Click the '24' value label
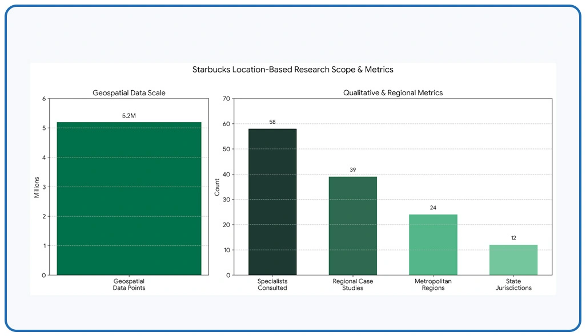This screenshot has width=586, height=336. tap(433, 208)
